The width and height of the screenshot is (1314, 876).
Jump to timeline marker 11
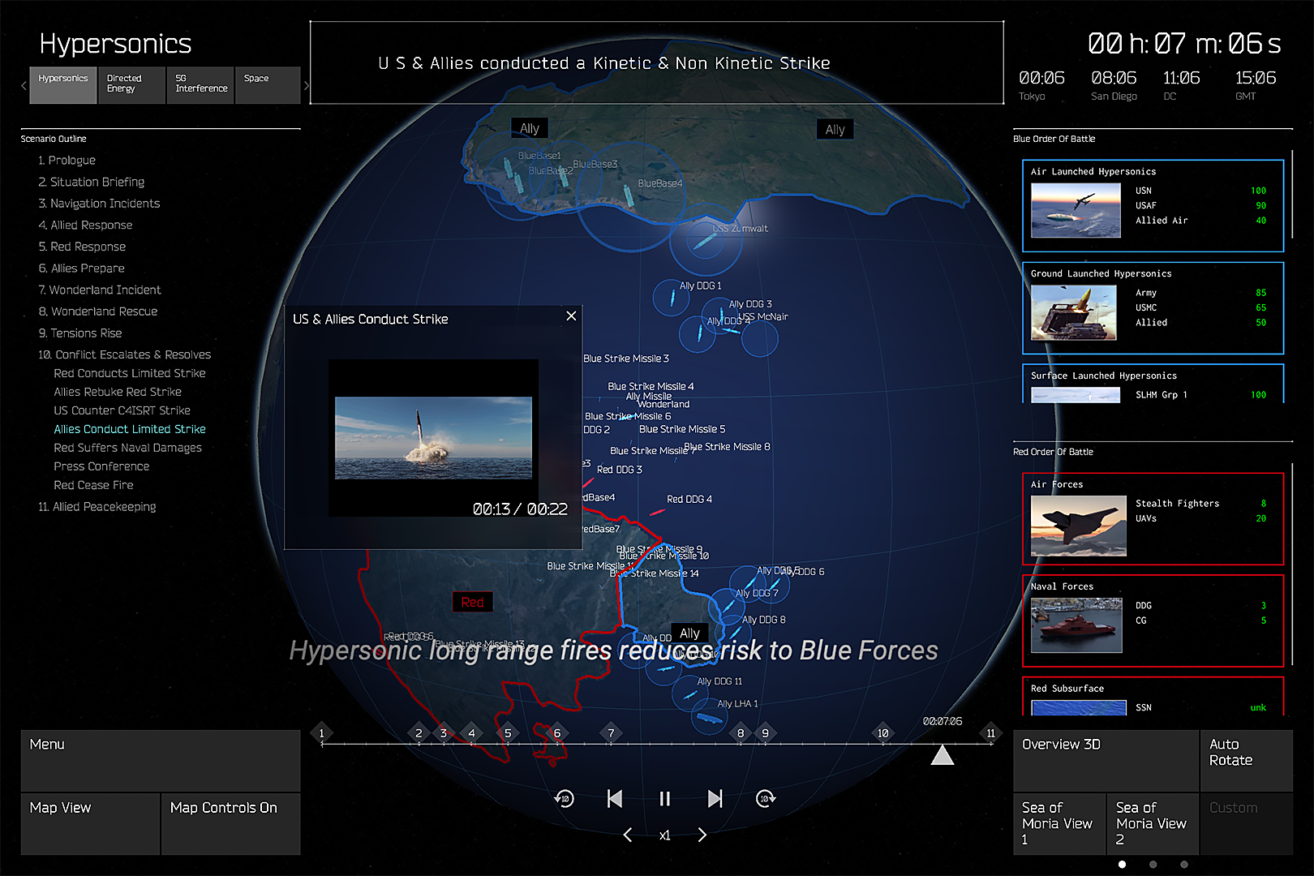click(990, 733)
